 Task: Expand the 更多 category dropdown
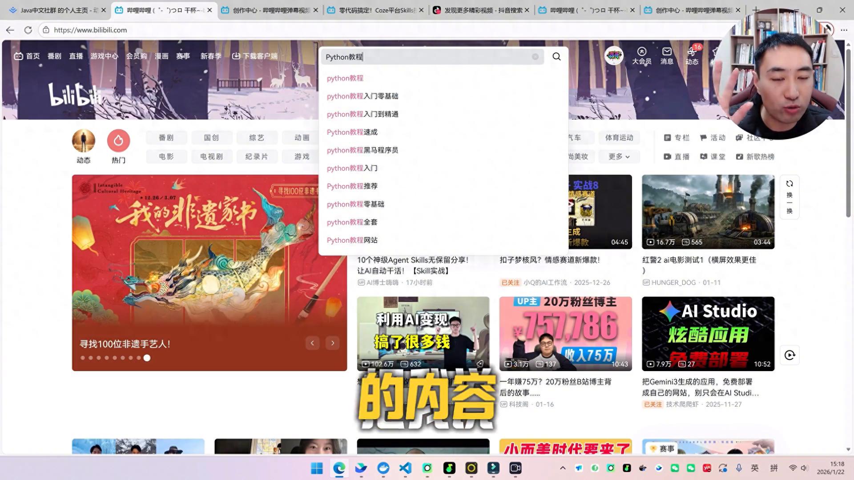click(x=619, y=156)
